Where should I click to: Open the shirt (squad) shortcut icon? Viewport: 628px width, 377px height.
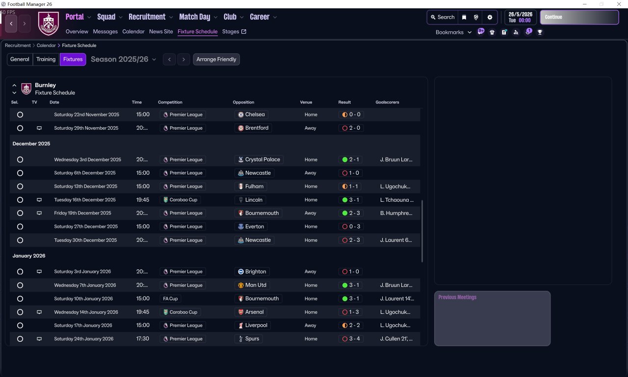[492, 32]
